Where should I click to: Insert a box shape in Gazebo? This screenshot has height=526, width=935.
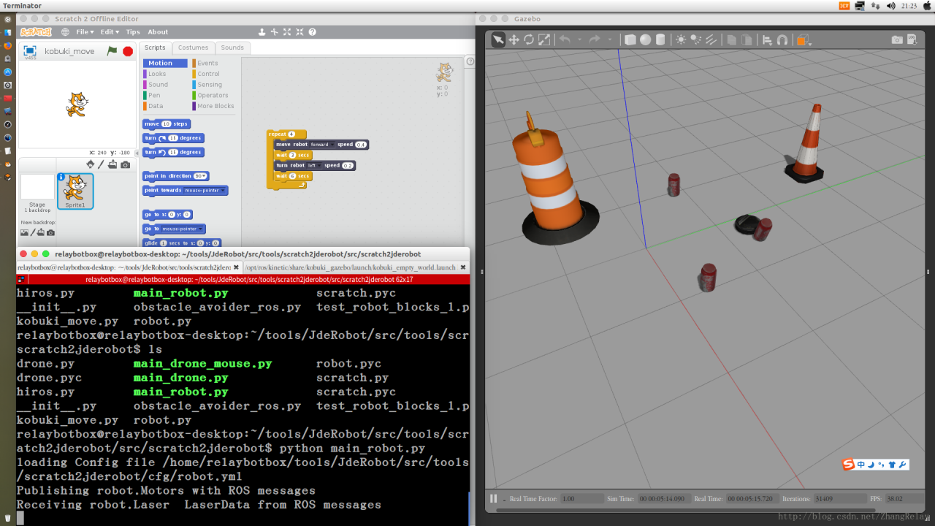(630, 40)
